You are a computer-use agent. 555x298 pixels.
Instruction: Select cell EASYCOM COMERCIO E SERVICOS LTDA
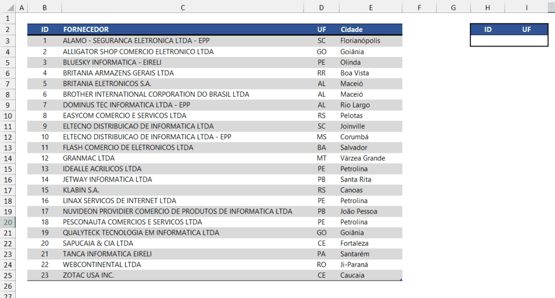183,115
